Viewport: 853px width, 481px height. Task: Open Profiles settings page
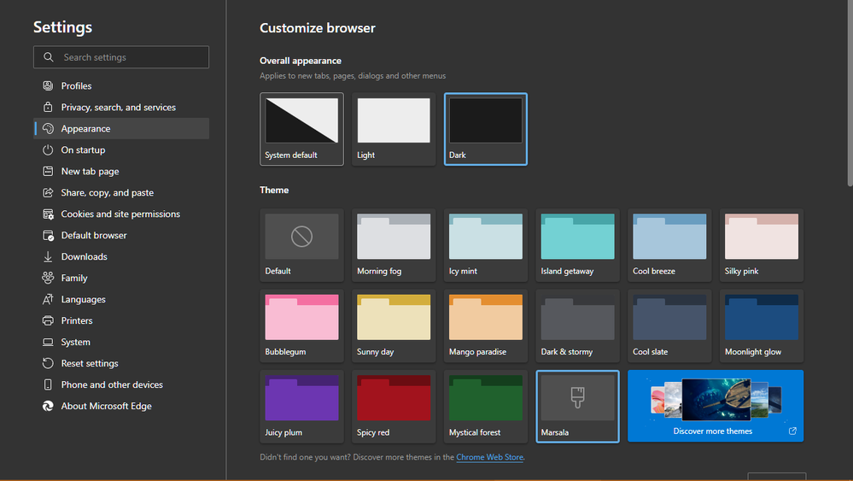click(121, 85)
